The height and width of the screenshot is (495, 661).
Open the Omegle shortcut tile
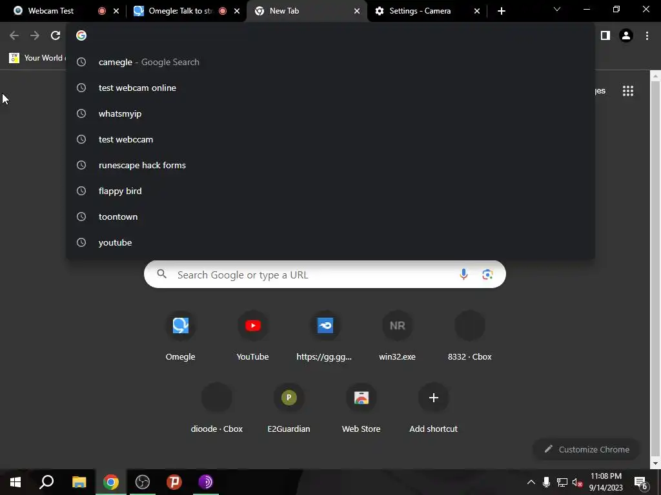[181, 335]
